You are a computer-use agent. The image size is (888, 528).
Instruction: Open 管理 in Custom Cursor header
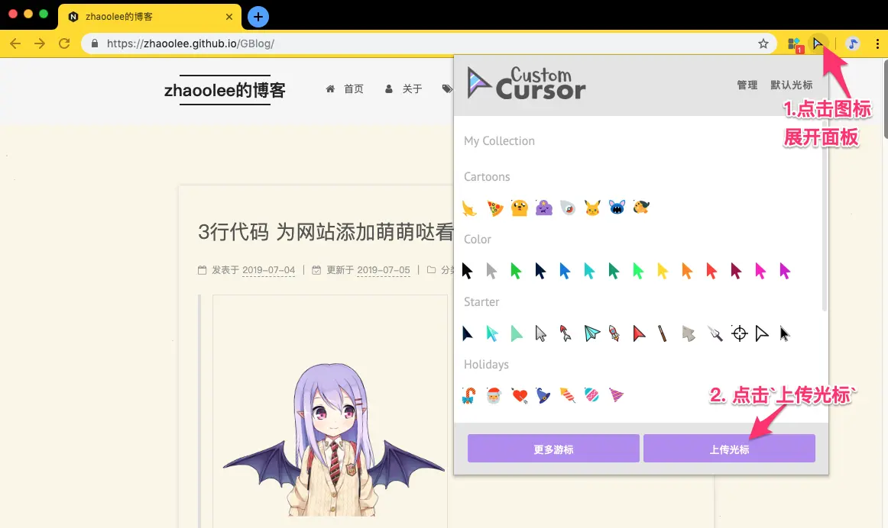pos(747,85)
